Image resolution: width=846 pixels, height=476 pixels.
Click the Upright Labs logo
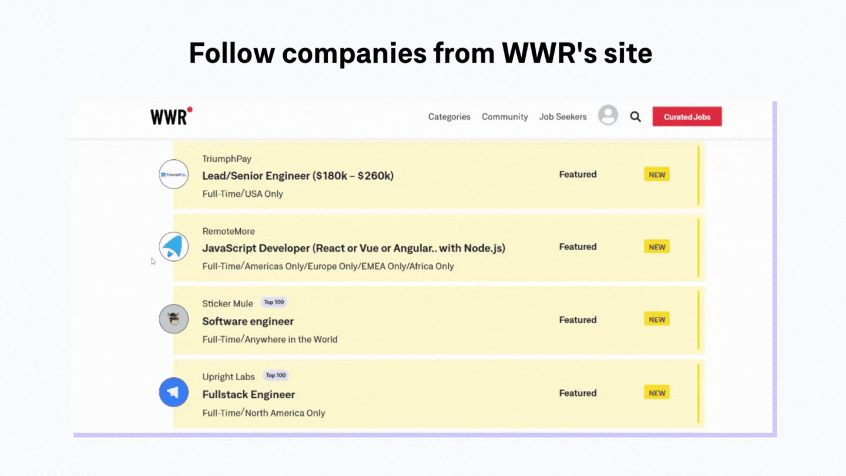173,393
